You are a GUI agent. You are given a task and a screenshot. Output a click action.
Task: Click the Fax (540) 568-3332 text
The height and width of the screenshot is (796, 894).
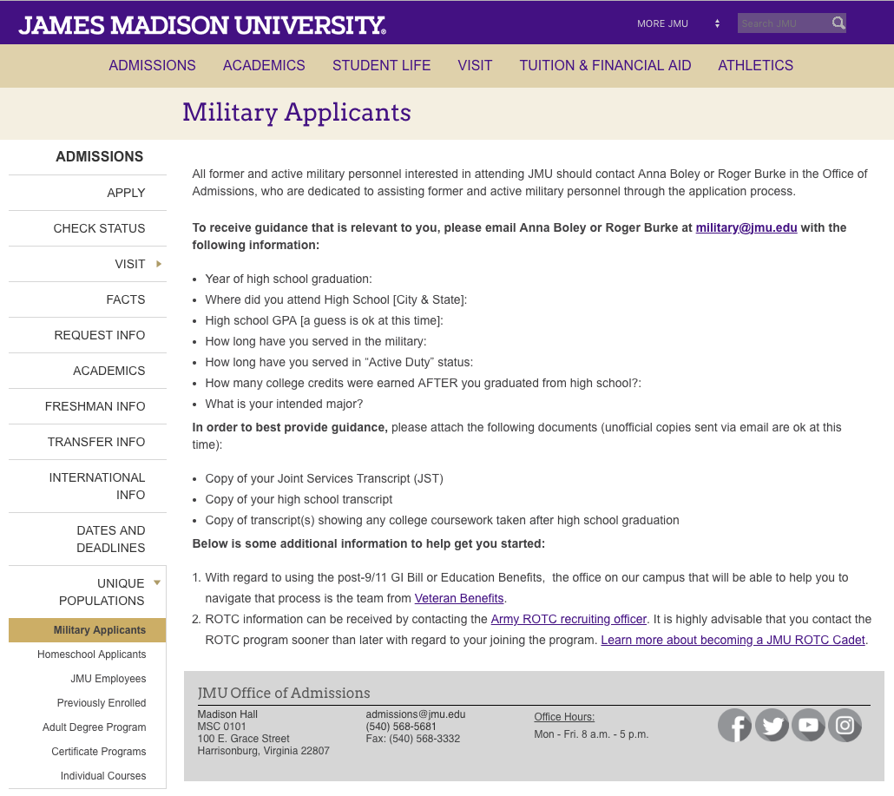click(x=413, y=739)
